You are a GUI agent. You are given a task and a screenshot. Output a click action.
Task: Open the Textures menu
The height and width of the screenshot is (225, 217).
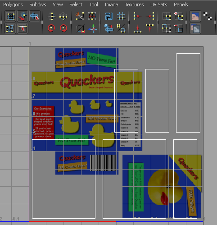pyautogui.click(x=134, y=5)
